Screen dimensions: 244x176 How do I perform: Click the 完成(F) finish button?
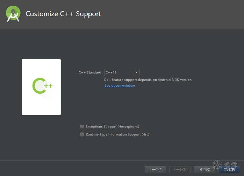(x=230, y=170)
